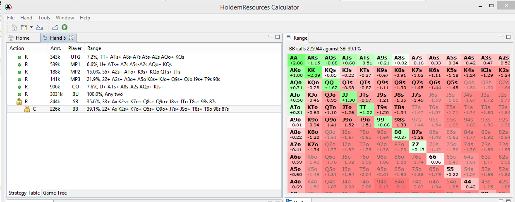This screenshot has width=515, height=202.
Task: Click the 87s -1.38 grid cell
Action: click(417, 134)
